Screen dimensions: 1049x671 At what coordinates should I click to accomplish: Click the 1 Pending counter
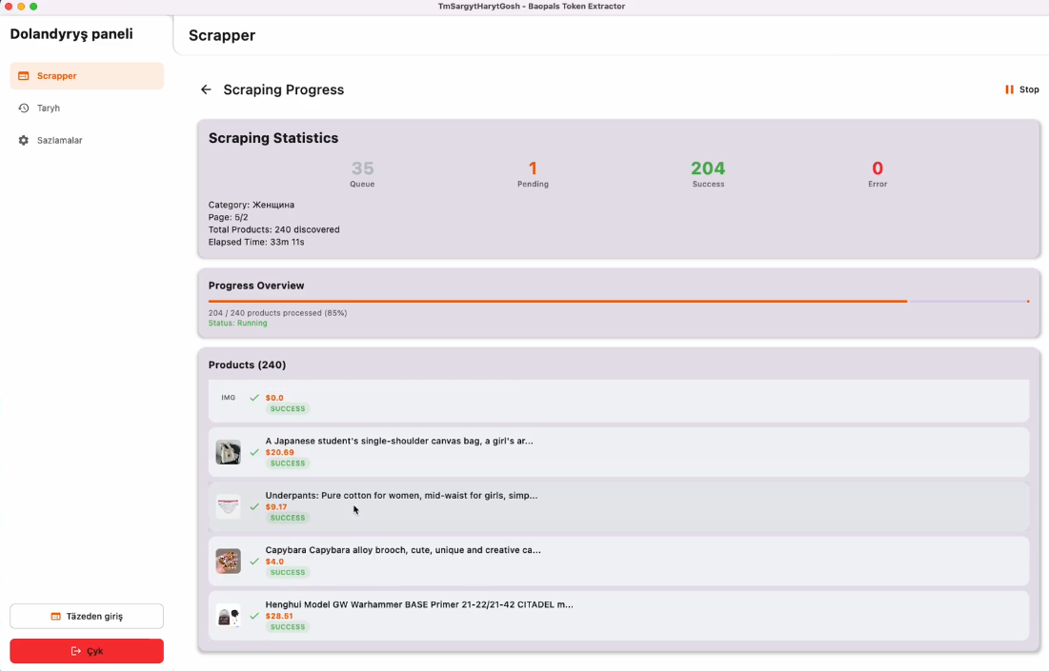pos(533,173)
